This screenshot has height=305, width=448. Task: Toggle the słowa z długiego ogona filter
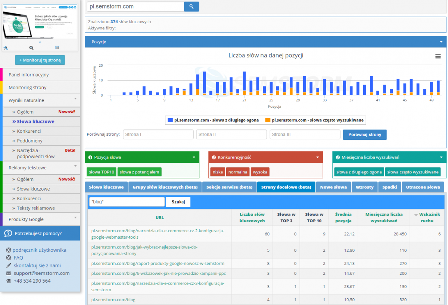(x=359, y=172)
